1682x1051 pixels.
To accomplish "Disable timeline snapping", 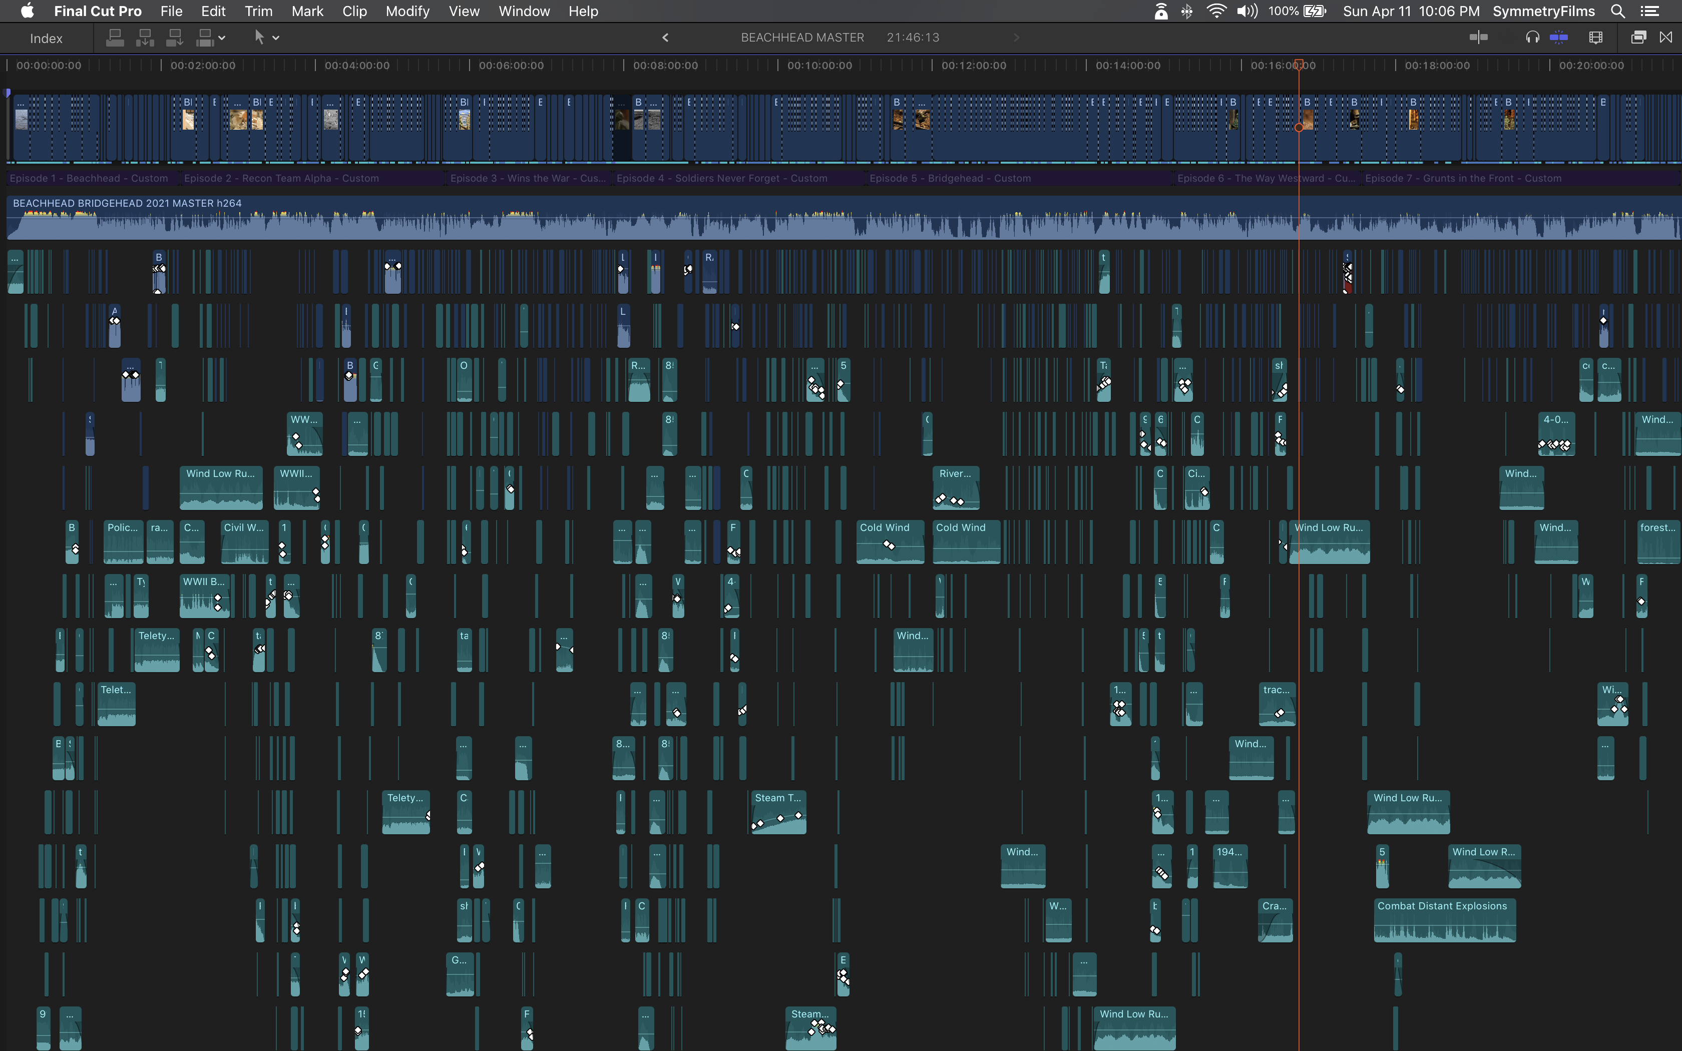I will 1559,38.
